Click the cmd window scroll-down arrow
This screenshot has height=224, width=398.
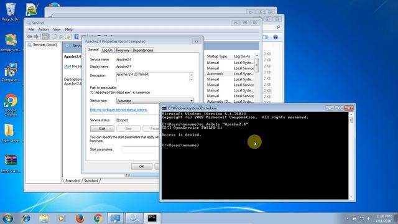coord(351,197)
